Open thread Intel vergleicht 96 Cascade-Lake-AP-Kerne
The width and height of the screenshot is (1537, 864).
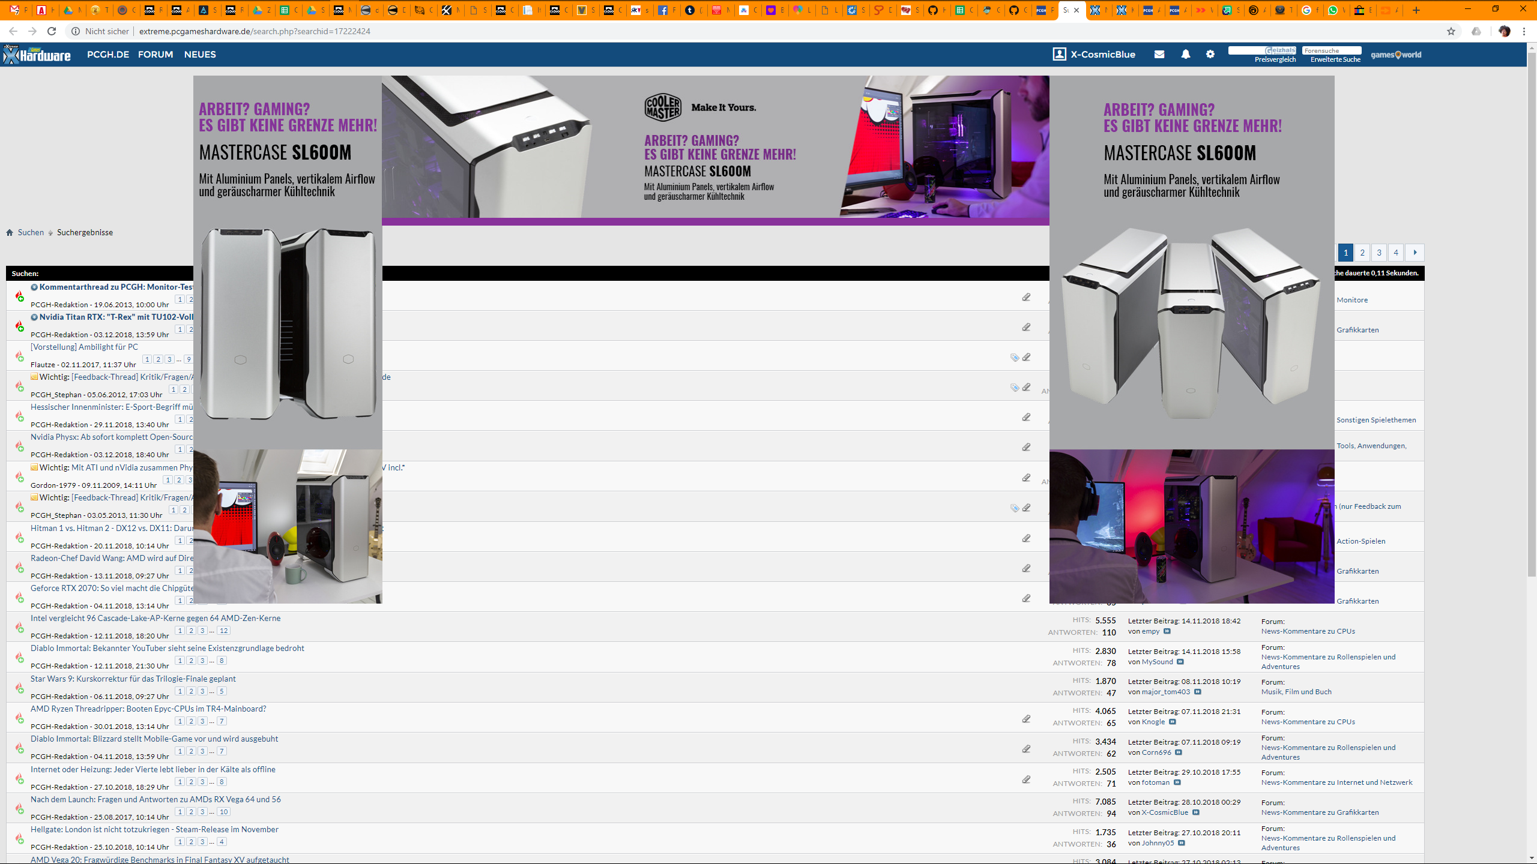[x=156, y=618]
